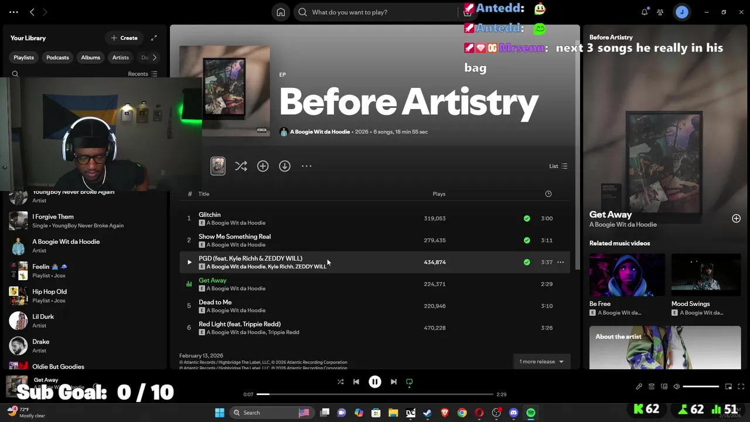Play PGD track using row play button
Viewport: 750px width, 422px height.
coord(189,263)
